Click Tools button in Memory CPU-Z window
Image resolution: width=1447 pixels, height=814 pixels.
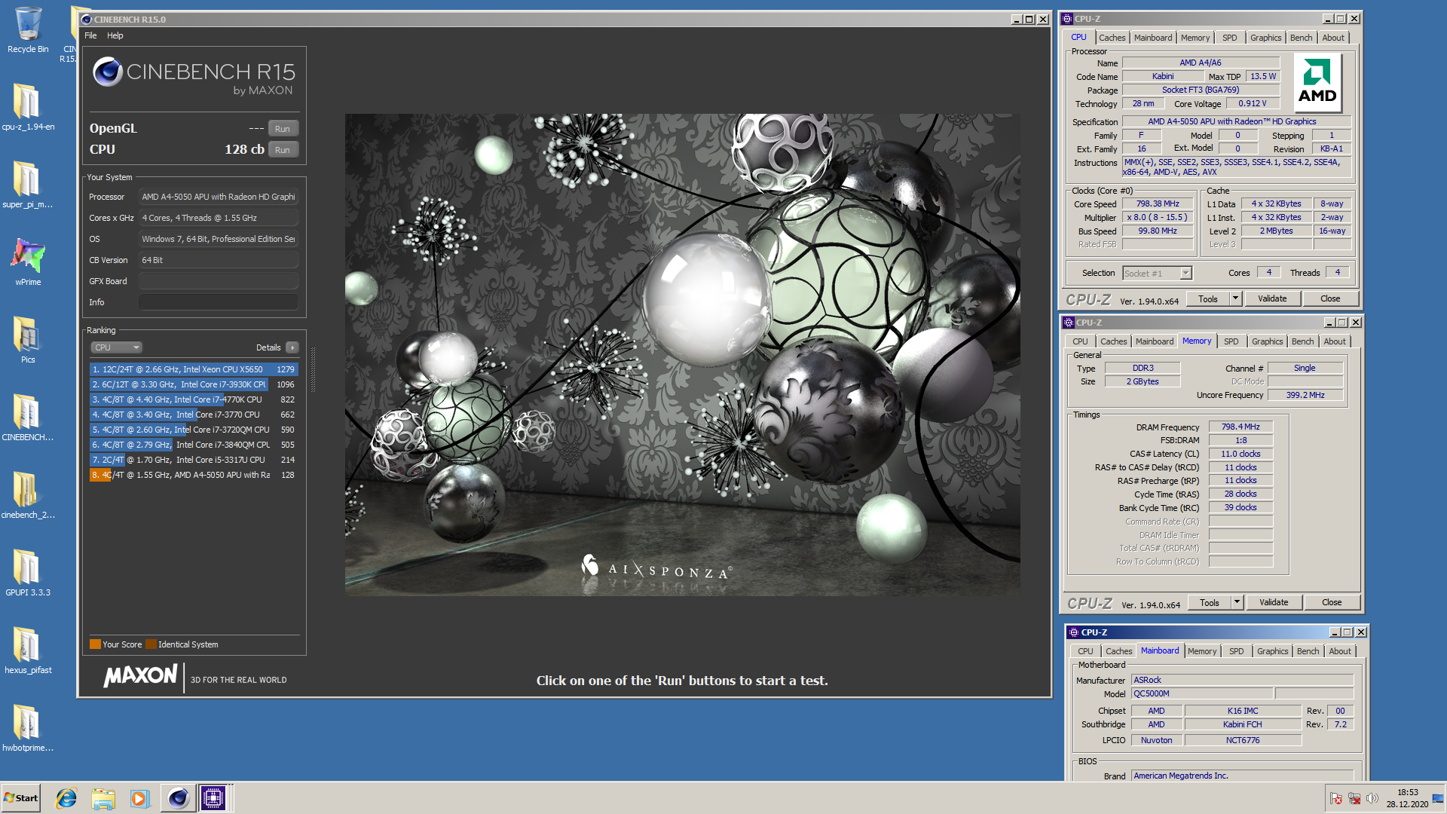1210,603
